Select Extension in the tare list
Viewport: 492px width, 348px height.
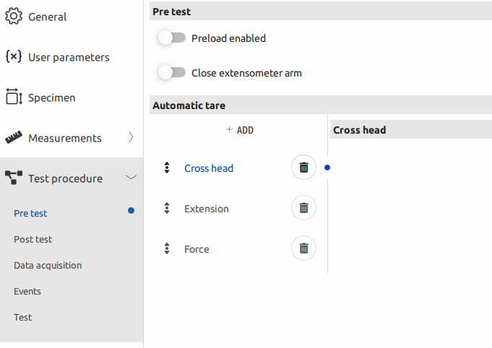click(x=207, y=209)
